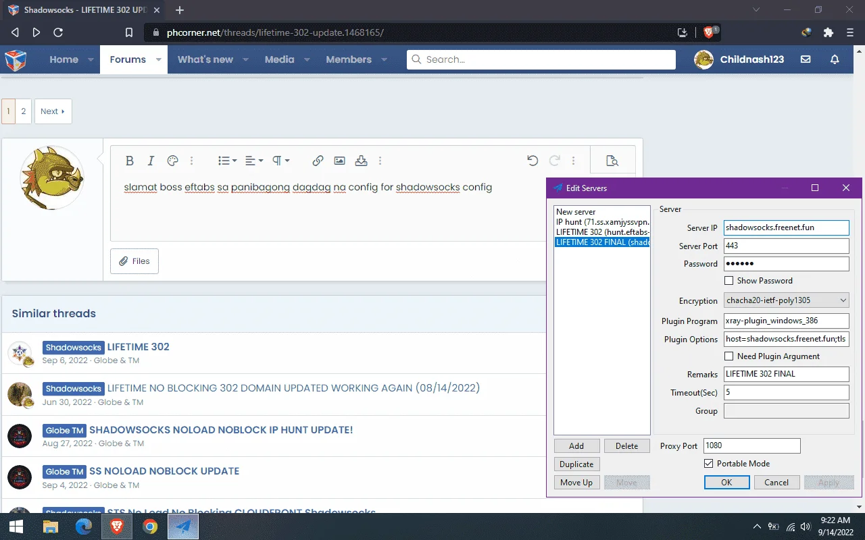Open the text alignment dropdown in the editor

[254, 161]
